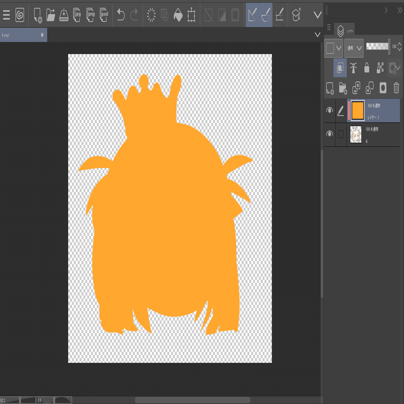Check the selection box for layer 4
The height and width of the screenshot is (404, 404).
point(341,134)
